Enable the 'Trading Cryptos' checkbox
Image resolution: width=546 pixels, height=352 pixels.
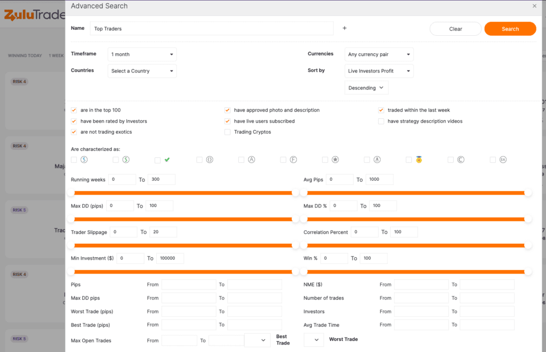click(x=227, y=132)
